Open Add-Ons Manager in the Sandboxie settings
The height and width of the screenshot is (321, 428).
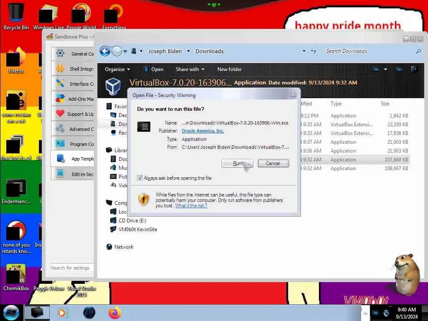coord(73,99)
